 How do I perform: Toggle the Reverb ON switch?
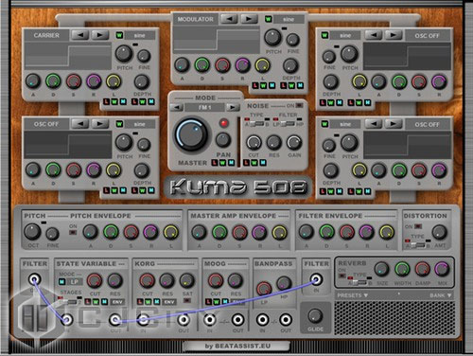(342, 276)
